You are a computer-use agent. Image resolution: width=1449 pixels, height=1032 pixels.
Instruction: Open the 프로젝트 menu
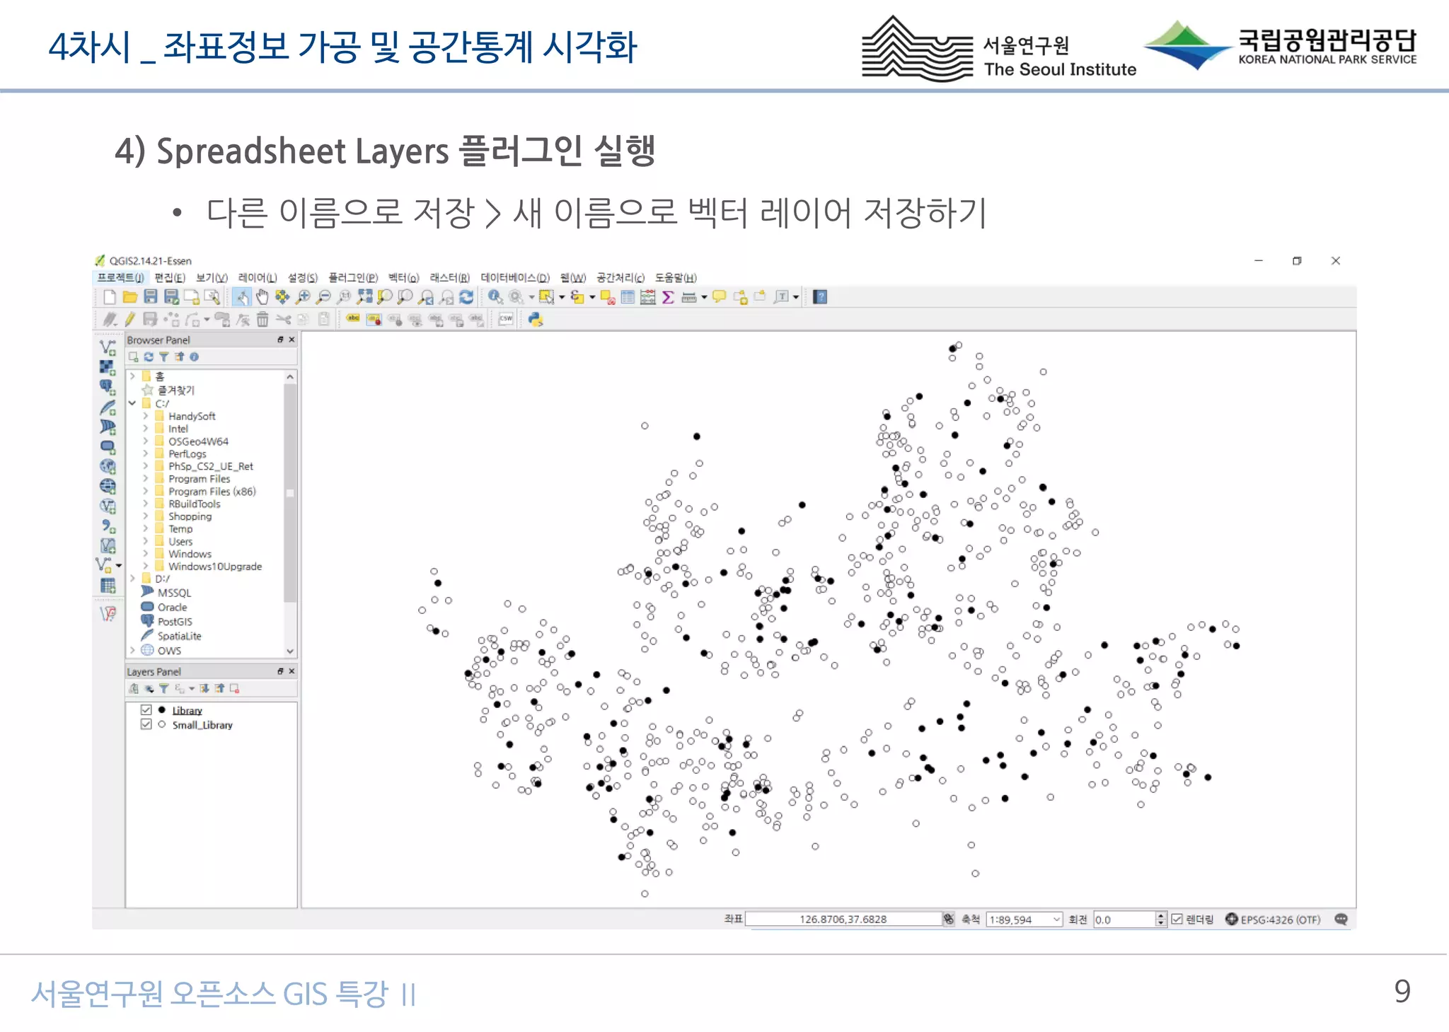click(x=120, y=277)
